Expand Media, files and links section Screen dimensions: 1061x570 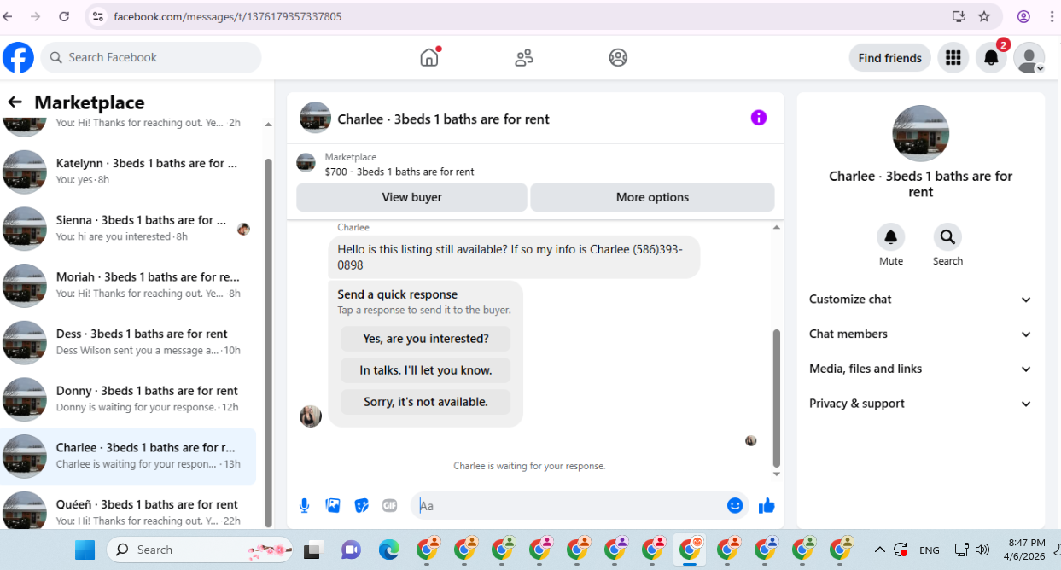(920, 369)
